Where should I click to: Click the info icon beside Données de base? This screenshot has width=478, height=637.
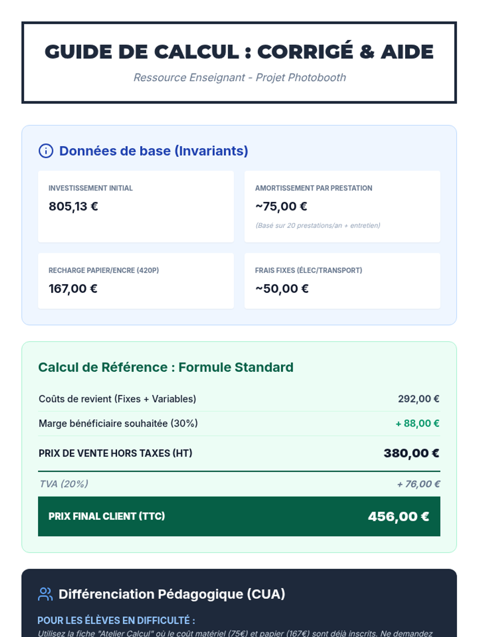(46, 151)
